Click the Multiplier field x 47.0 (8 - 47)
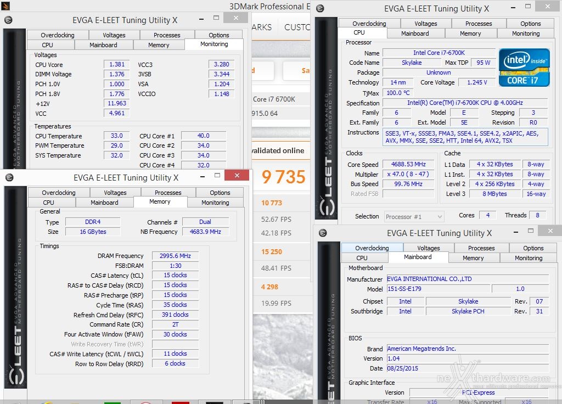 408,174
